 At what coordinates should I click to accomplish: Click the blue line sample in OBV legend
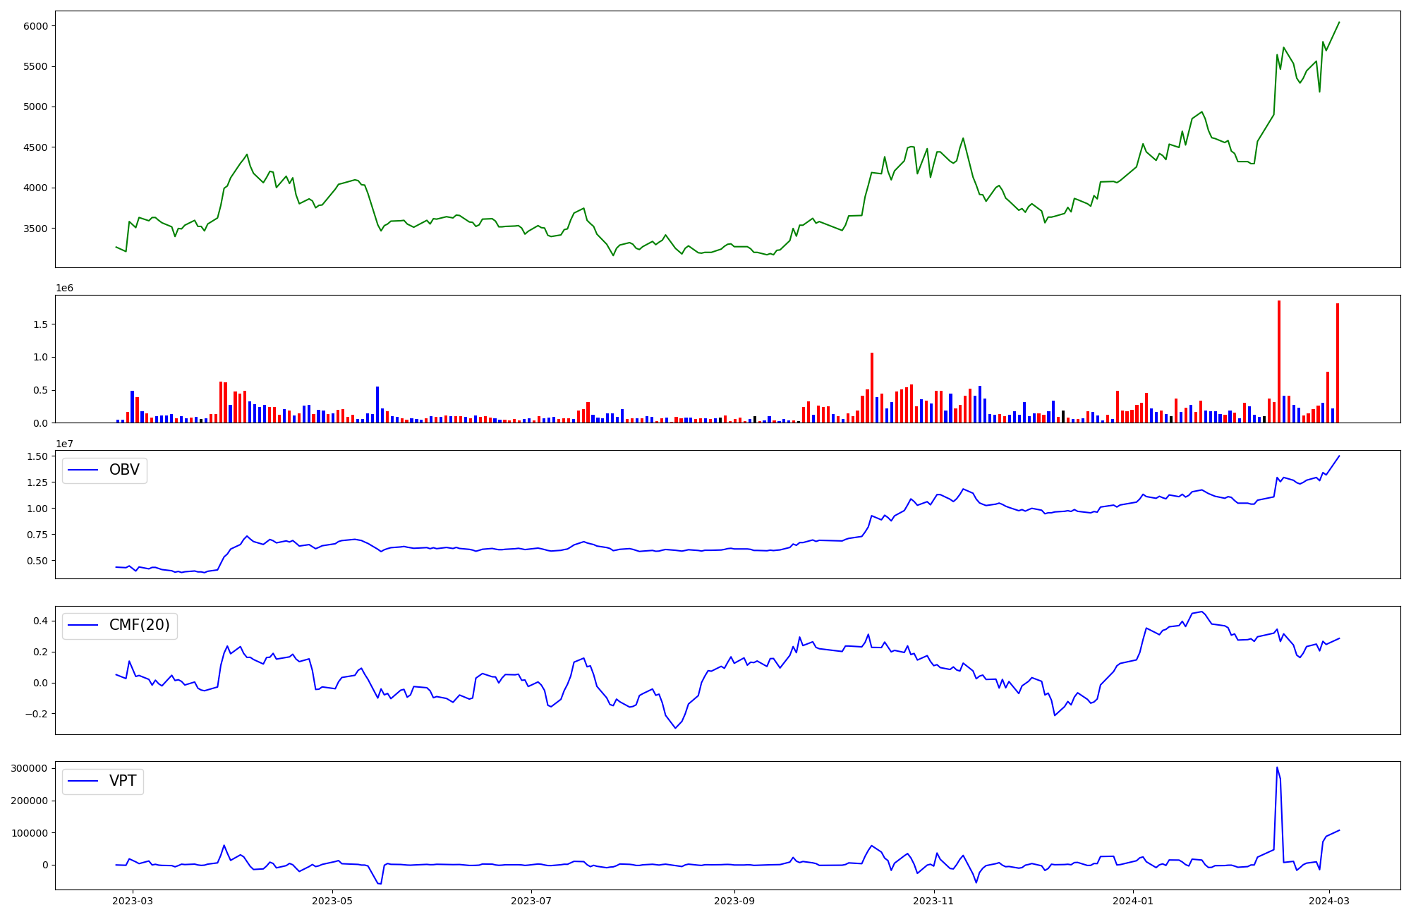click(x=83, y=470)
